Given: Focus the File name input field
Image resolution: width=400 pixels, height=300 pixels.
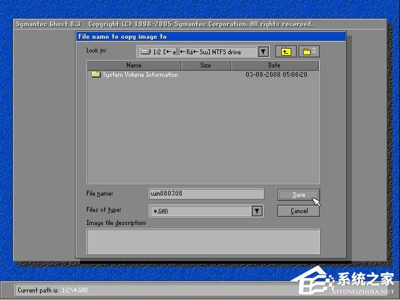Looking at the screenshot, I should (x=206, y=193).
